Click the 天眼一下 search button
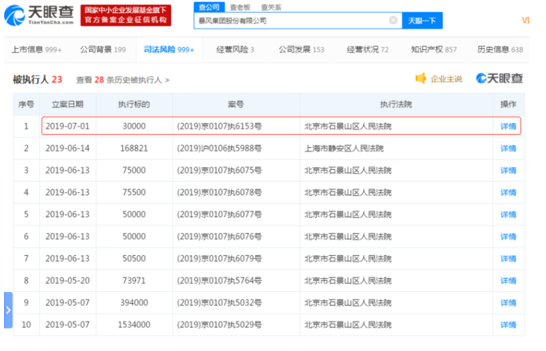The height and width of the screenshot is (351, 546). click(x=422, y=21)
